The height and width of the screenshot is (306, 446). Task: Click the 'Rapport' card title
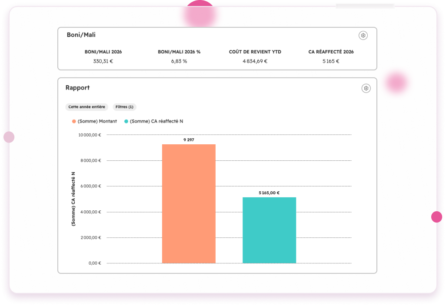pos(77,88)
